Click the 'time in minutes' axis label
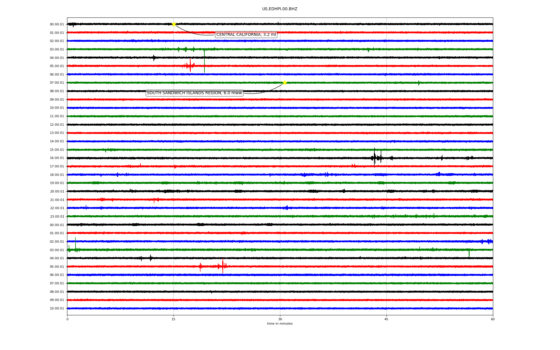This screenshot has width=560, height=350. coord(280,324)
